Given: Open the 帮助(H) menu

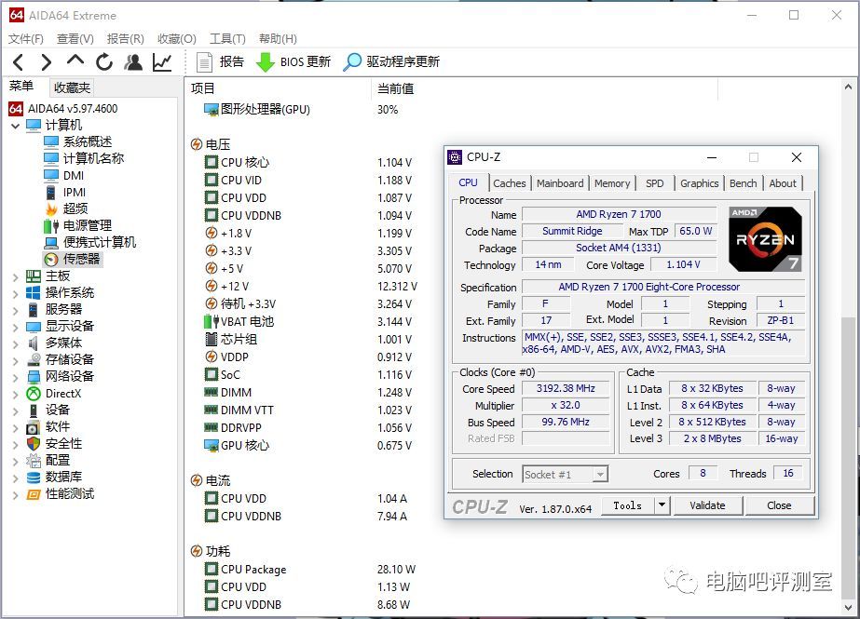Looking at the screenshot, I should point(278,39).
